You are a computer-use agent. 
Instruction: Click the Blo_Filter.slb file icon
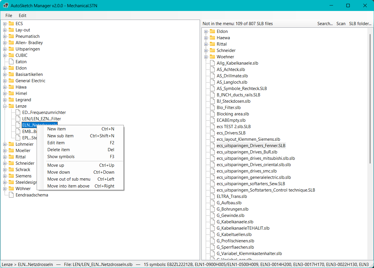pos(212,107)
